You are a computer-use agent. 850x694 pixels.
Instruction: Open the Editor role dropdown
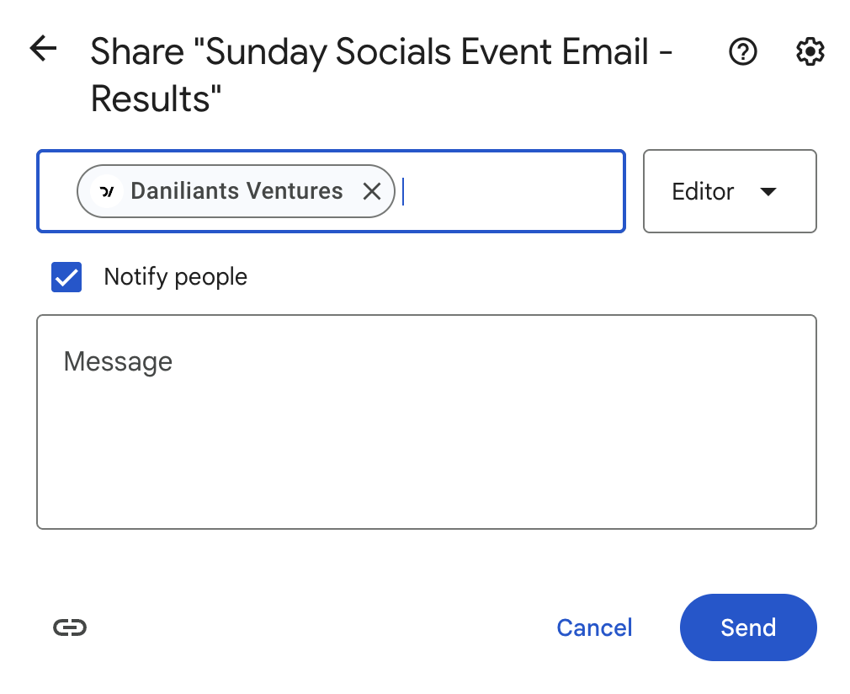tap(729, 191)
